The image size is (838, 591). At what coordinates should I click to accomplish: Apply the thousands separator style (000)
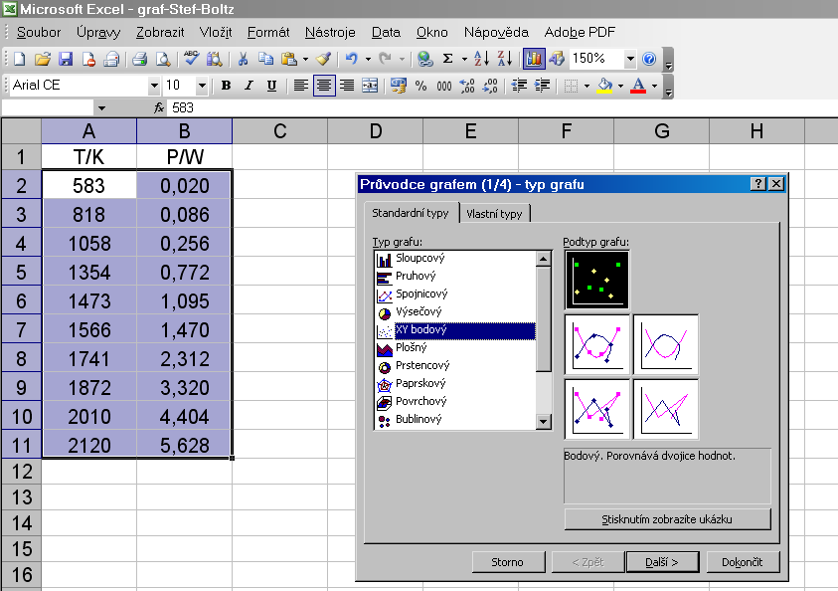tap(444, 86)
